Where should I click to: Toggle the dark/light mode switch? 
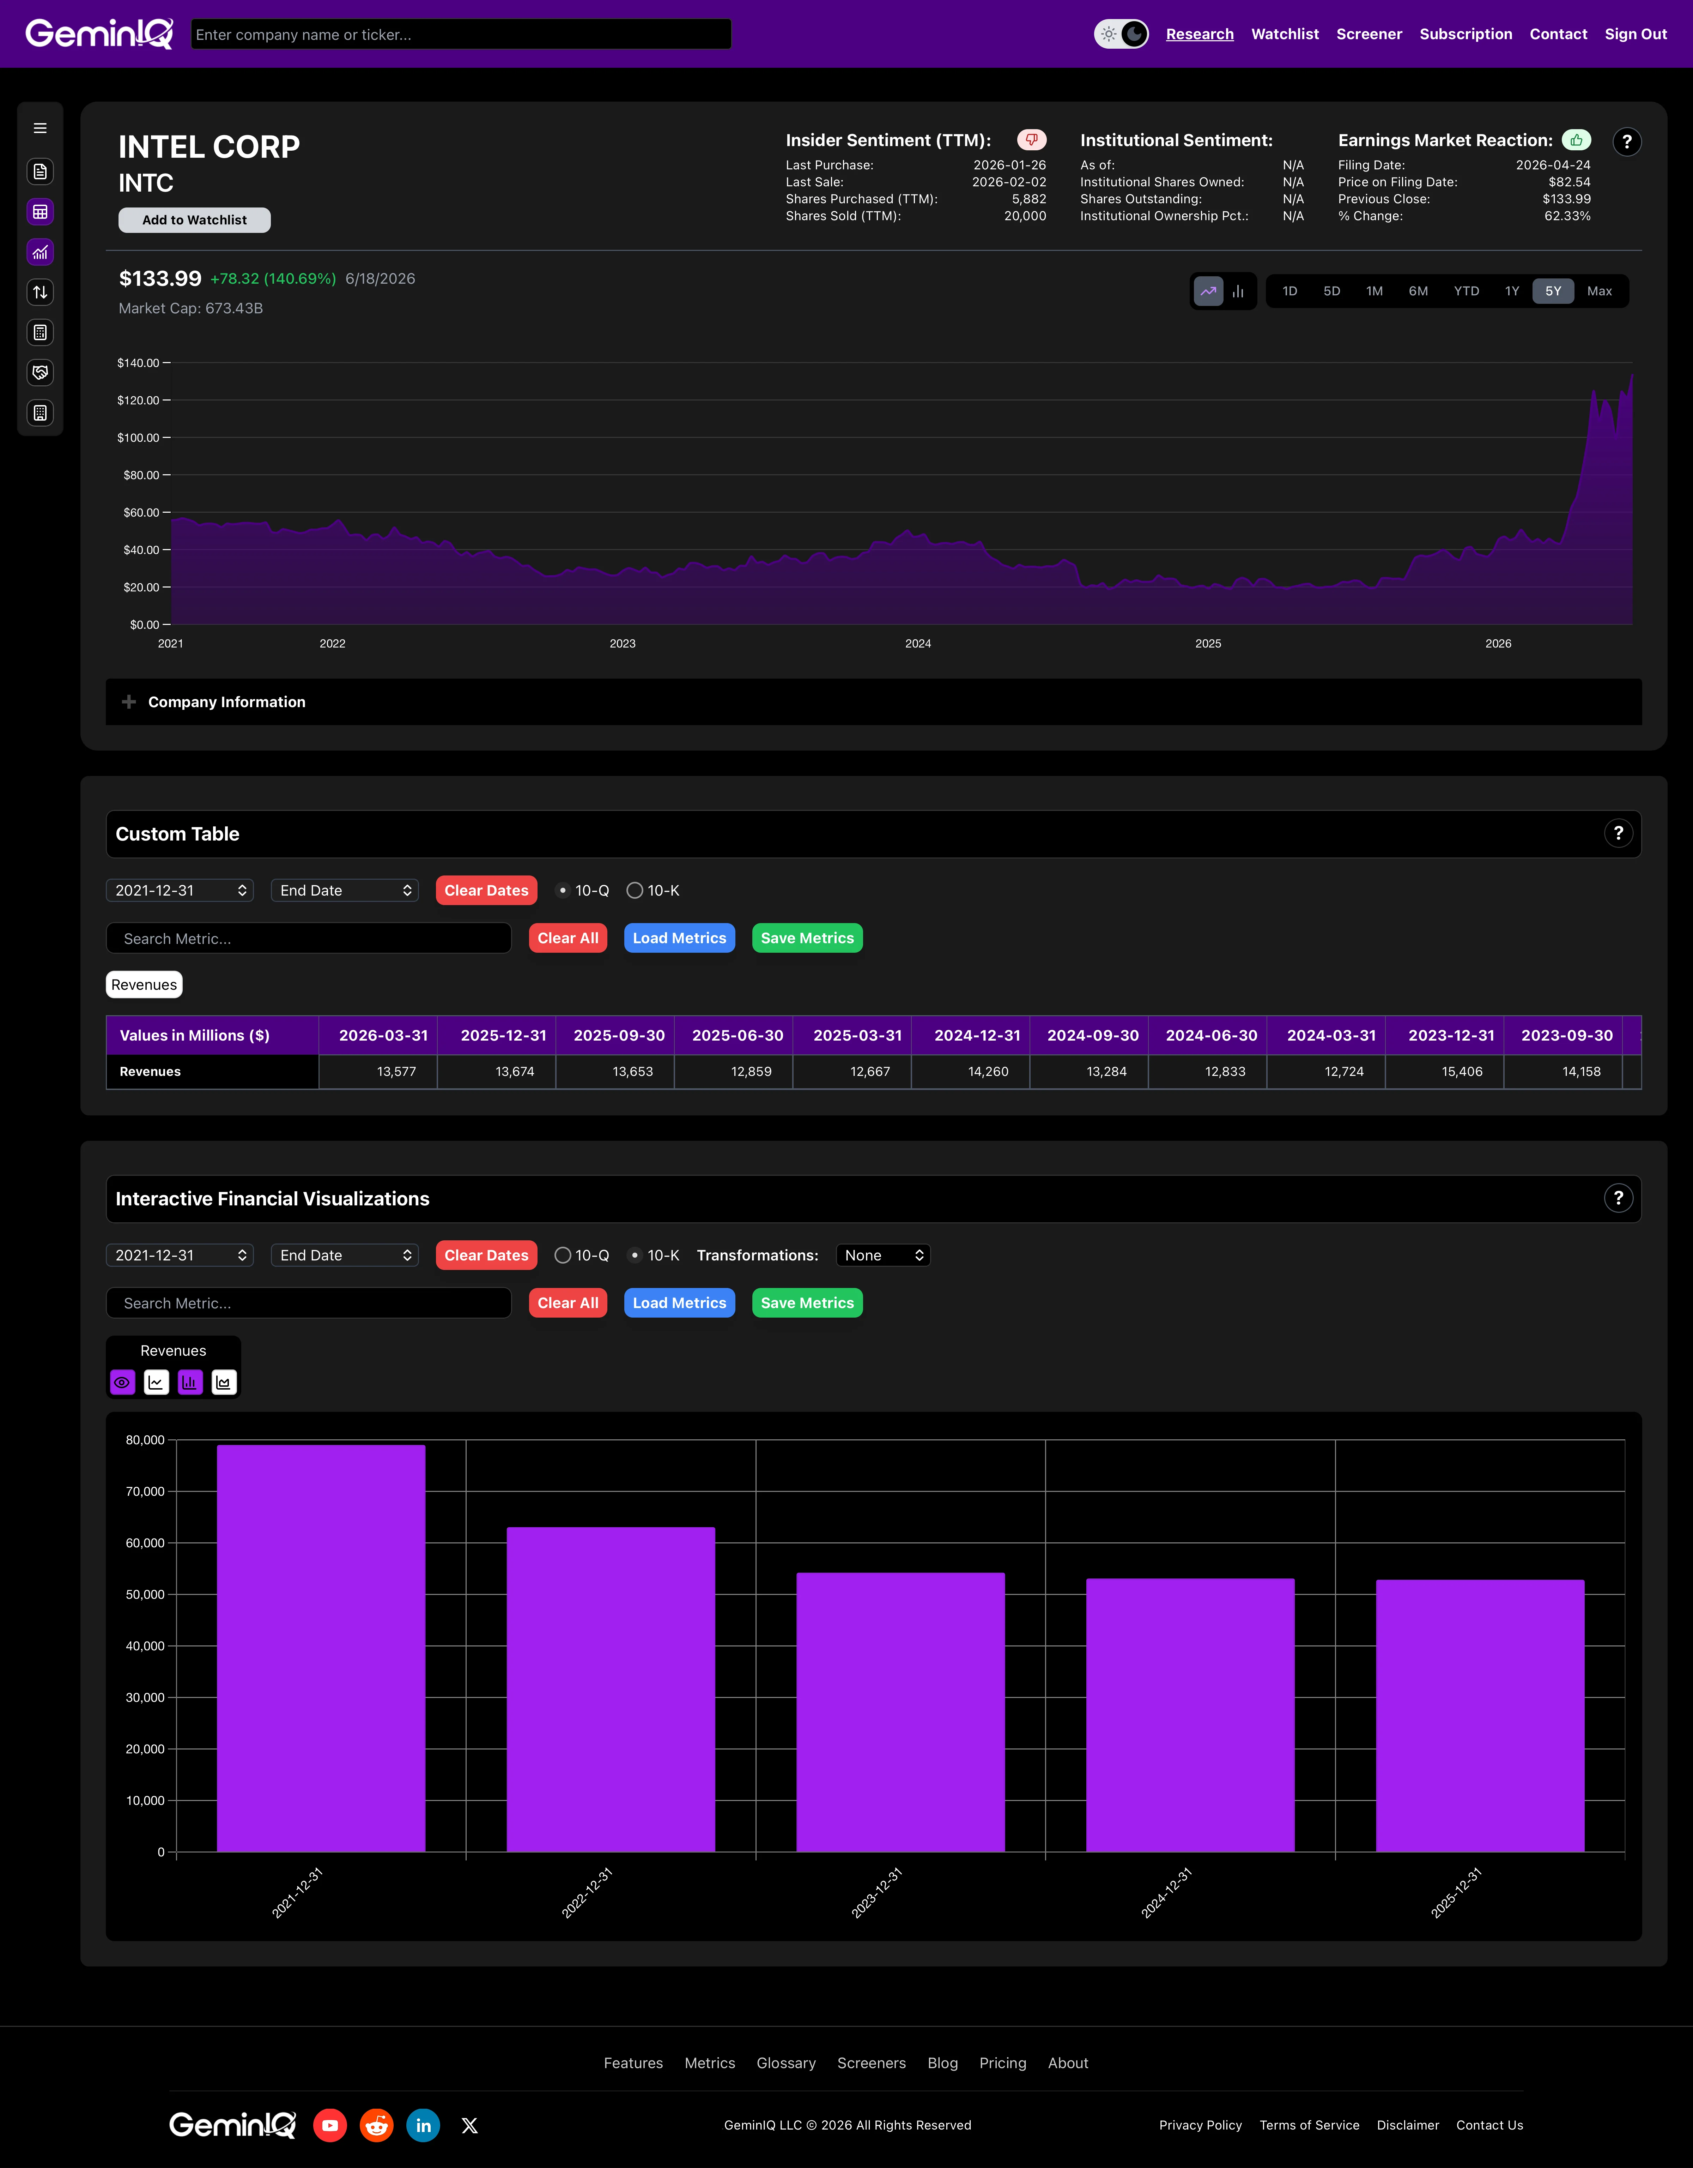[x=1121, y=34]
